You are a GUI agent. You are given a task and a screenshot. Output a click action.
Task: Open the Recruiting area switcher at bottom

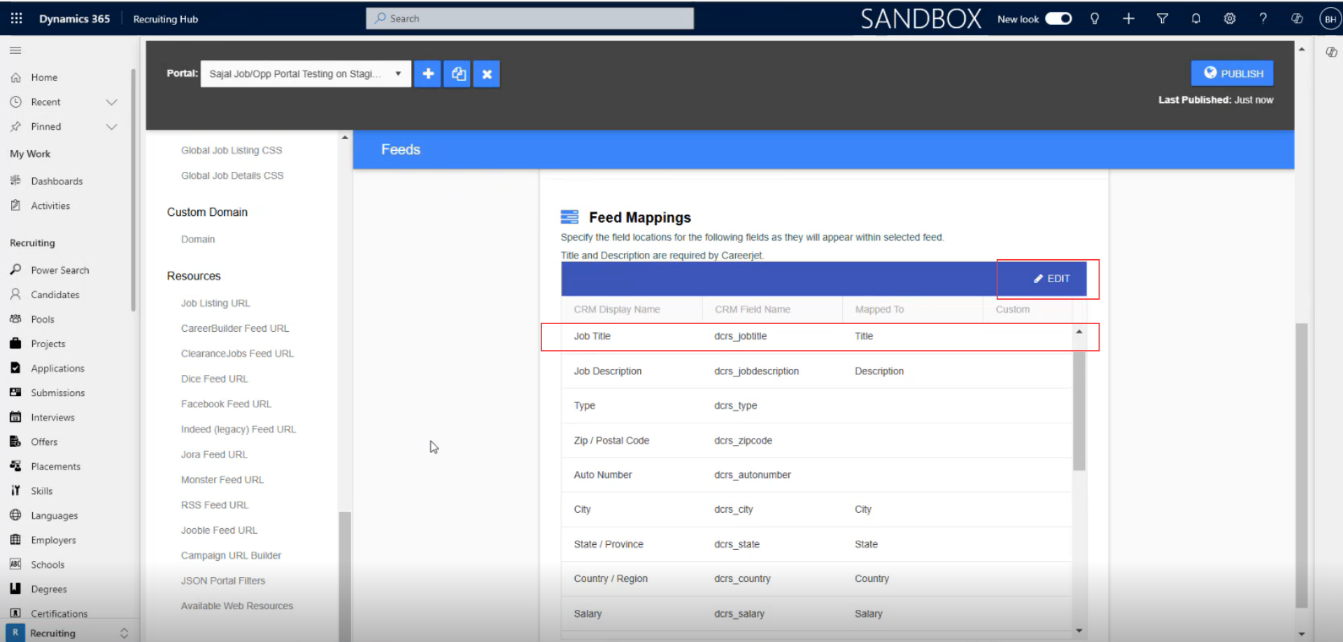click(x=69, y=633)
